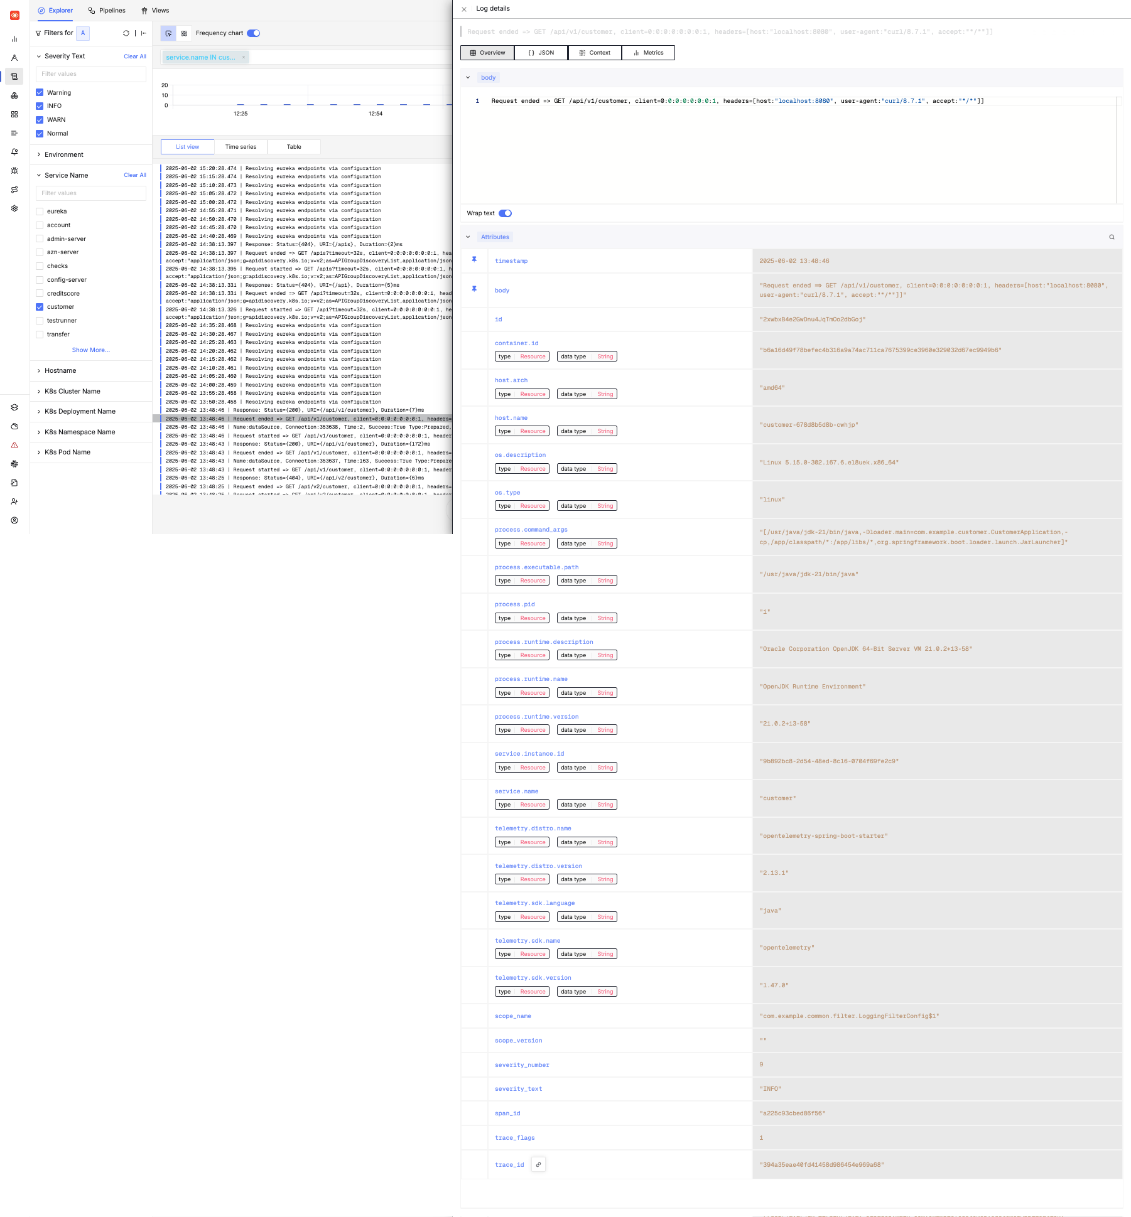Click the link icon next to trace_id
This screenshot has width=1131, height=1217.
(x=538, y=1164)
